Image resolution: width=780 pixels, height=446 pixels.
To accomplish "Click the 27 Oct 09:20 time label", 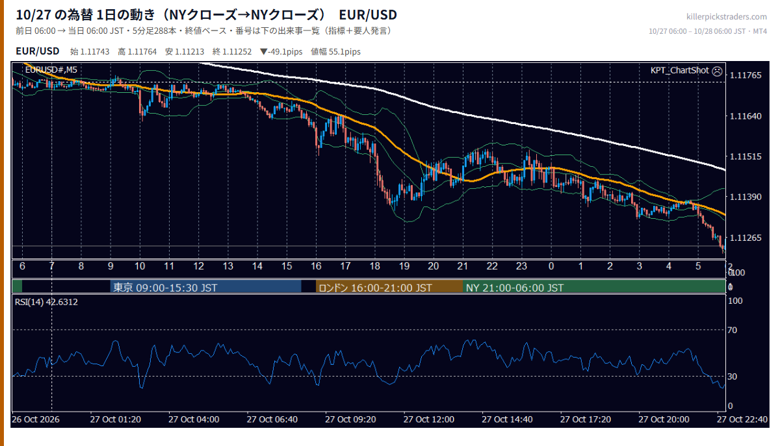I will point(351,419).
